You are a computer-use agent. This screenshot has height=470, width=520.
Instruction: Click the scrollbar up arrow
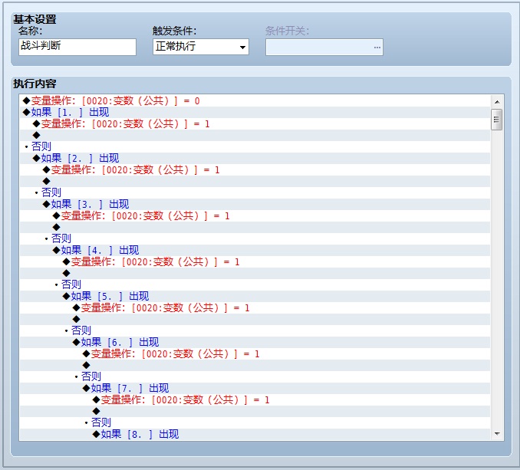(497, 102)
